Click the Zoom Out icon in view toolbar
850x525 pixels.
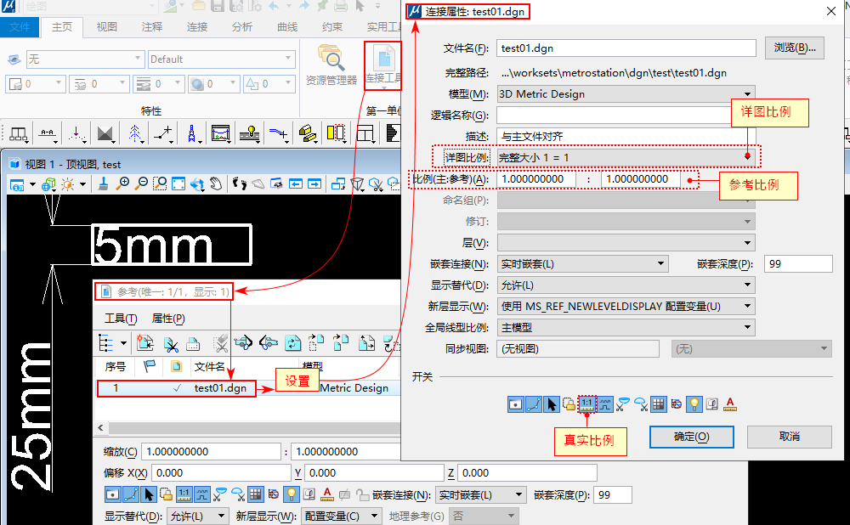click(x=141, y=183)
